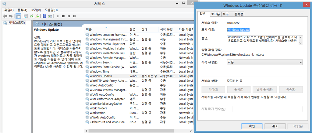Click the 시작 매개 변수 input field
The height and width of the screenshot is (133, 312).
pos(267,109)
